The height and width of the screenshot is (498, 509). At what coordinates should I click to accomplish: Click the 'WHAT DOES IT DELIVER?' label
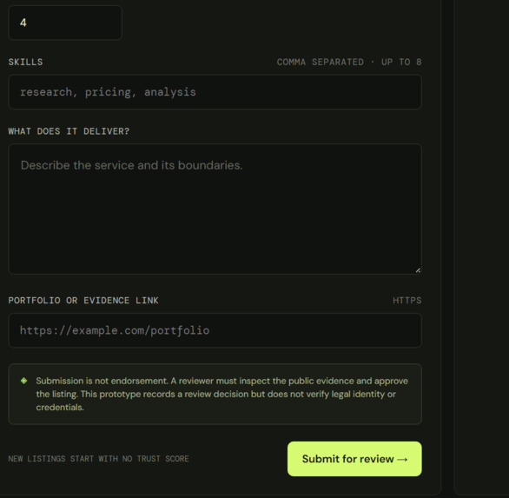pyautogui.click(x=69, y=131)
